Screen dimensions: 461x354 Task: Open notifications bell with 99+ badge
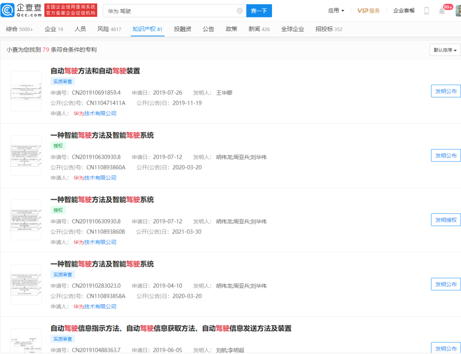point(442,11)
